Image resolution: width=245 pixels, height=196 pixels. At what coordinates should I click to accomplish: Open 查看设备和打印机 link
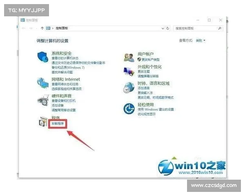pyautogui.click(x=64, y=101)
